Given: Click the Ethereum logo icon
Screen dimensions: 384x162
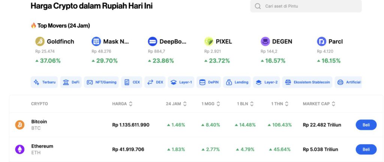Looking at the screenshot, I should pos(19,149).
